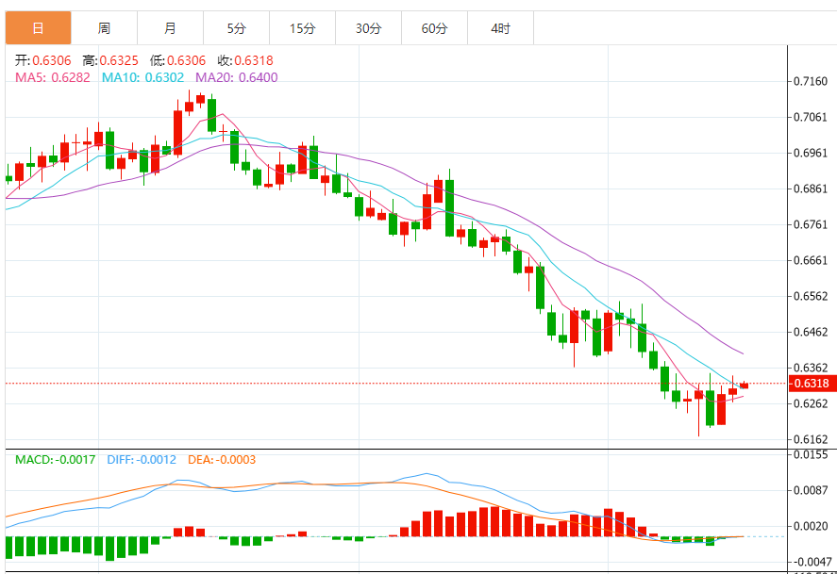The height and width of the screenshot is (574, 837).
Task: Click the 0.6362 price axis label
Action: coord(811,368)
